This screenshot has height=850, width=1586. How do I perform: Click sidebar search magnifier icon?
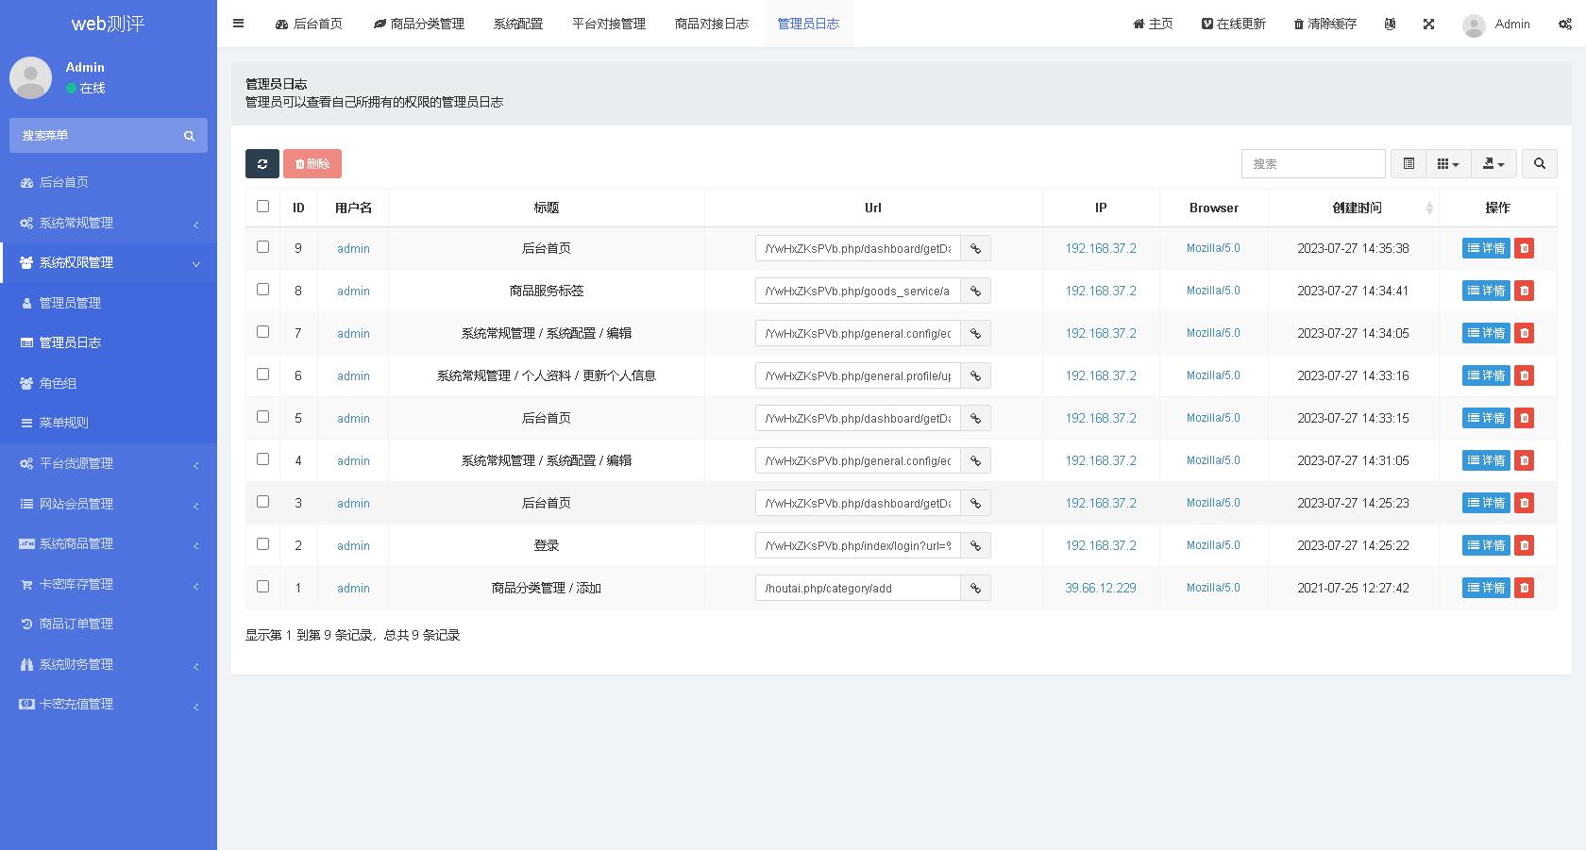tap(189, 136)
